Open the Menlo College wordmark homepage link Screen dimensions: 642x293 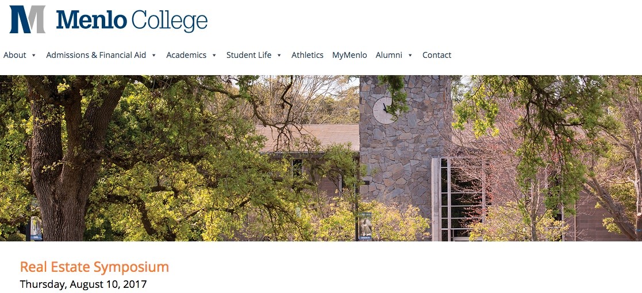pos(132,20)
